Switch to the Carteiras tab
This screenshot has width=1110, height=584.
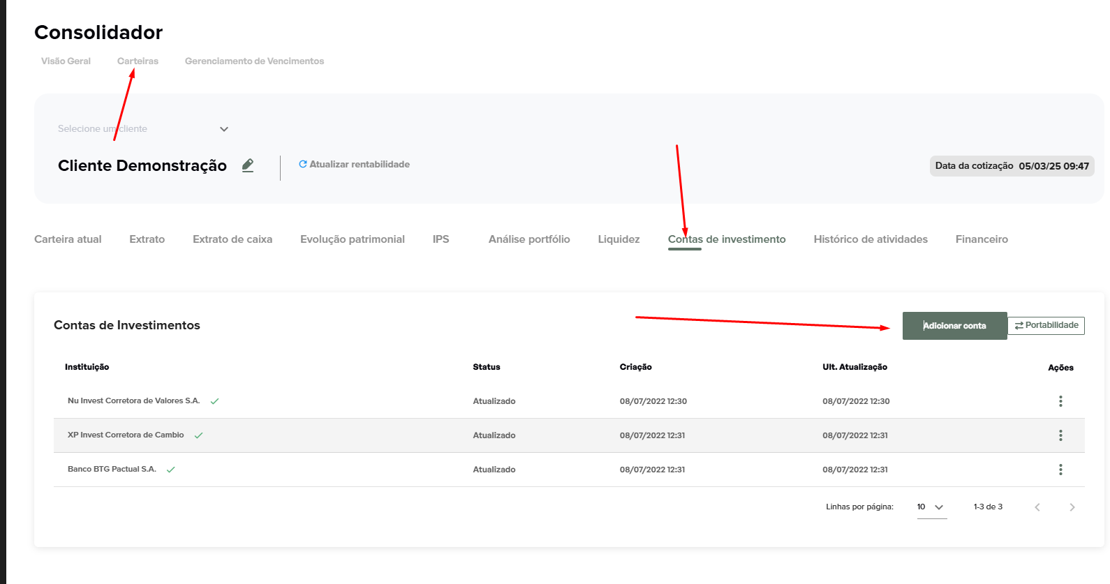point(138,61)
